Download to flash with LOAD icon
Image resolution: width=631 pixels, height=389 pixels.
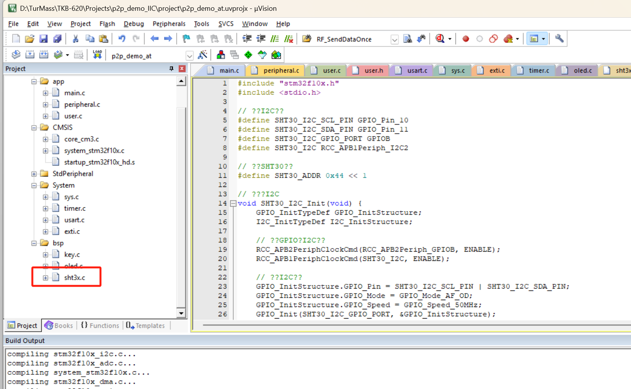[x=97, y=55]
